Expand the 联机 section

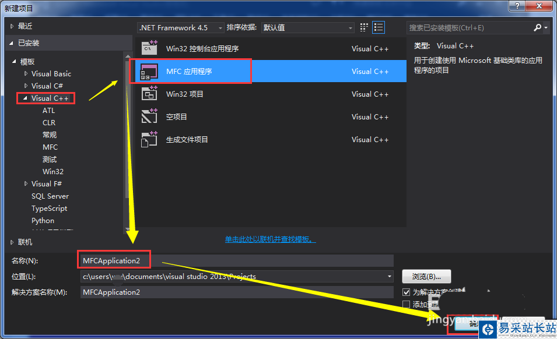click(x=12, y=242)
